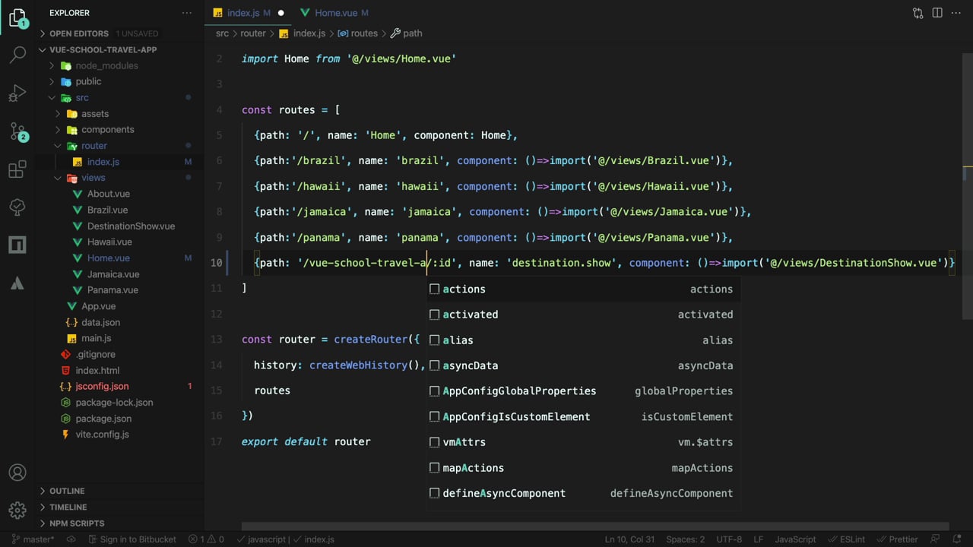This screenshot has height=547, width=973.
Task: Click the routes breadcrumb
Action: pos(357,33)
